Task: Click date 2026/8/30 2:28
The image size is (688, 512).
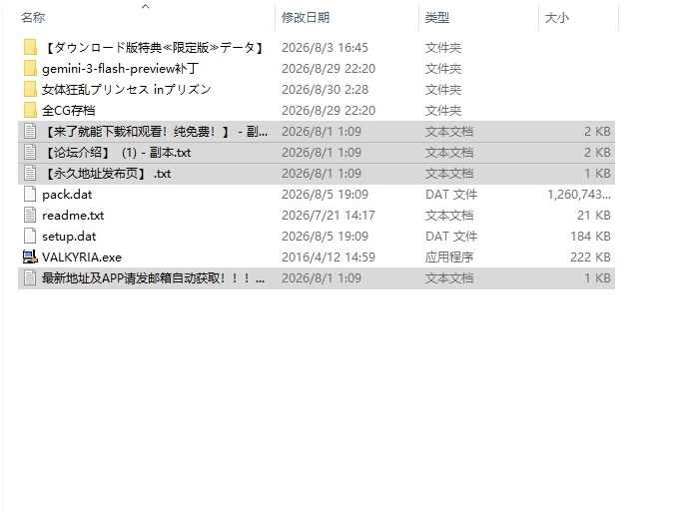Action: pos(325,90)
